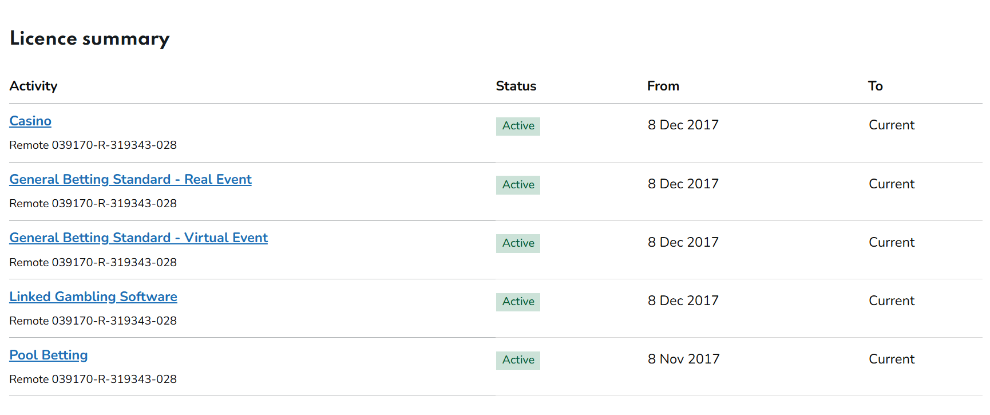Click Current in the Pool Betting row
990x415 pixels.
point(892,359)
